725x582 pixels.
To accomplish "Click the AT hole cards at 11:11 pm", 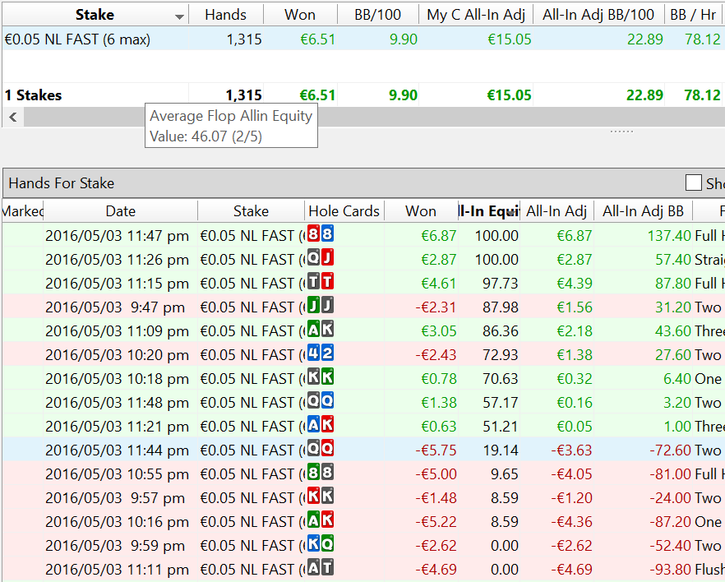I will click(x=321, y=568).
